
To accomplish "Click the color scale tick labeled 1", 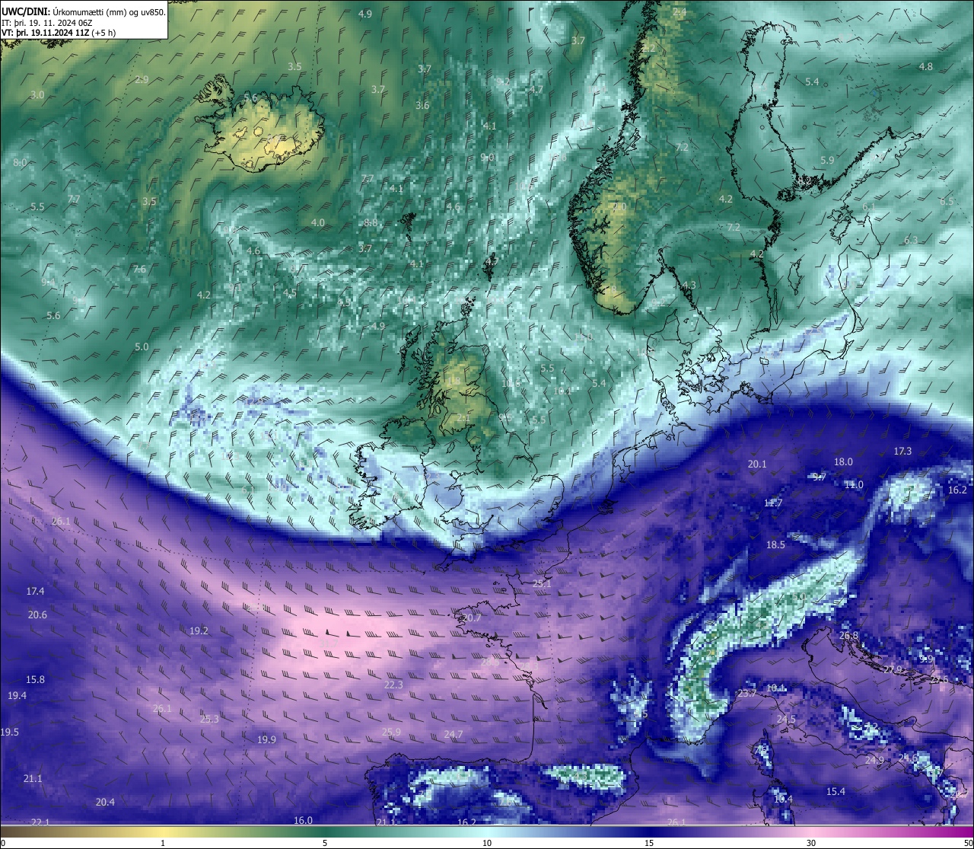I will (163, 843).
